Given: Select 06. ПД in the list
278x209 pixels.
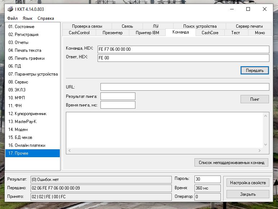Looking at the screenshot, I should [33, 66].
